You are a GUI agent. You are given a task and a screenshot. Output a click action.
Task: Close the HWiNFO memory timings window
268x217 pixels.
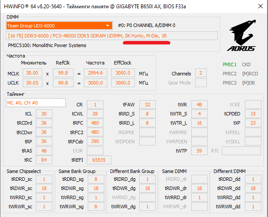pyautogui.click(x=261, y=6)
